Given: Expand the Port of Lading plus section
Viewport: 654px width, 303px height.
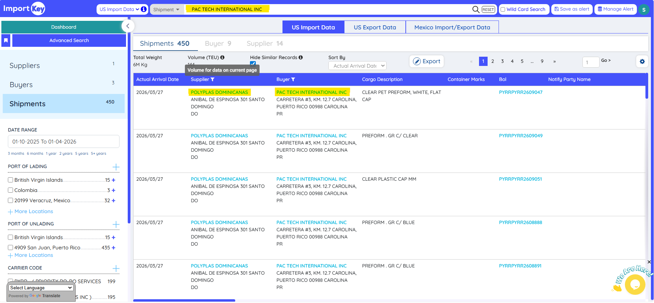Looking at the screenshot, I should [x=116, y=167].
